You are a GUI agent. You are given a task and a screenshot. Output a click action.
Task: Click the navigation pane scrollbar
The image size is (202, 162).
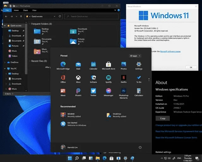pyautogui.click(x=26, y=49)
